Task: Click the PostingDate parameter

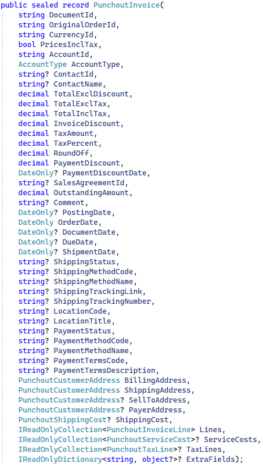Action: 87,213
